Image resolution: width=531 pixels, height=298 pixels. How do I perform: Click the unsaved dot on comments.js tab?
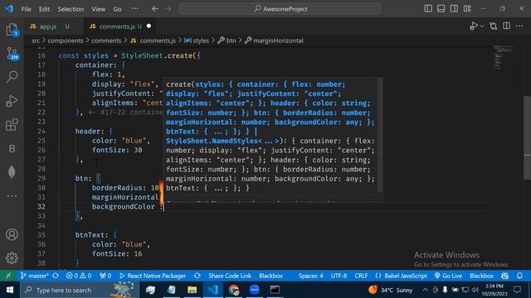[x=149, y=26]
